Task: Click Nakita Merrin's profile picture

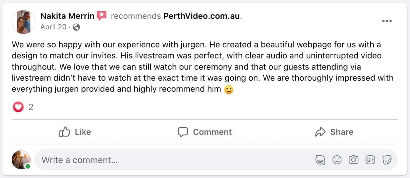Action: (x=21, y=22)
